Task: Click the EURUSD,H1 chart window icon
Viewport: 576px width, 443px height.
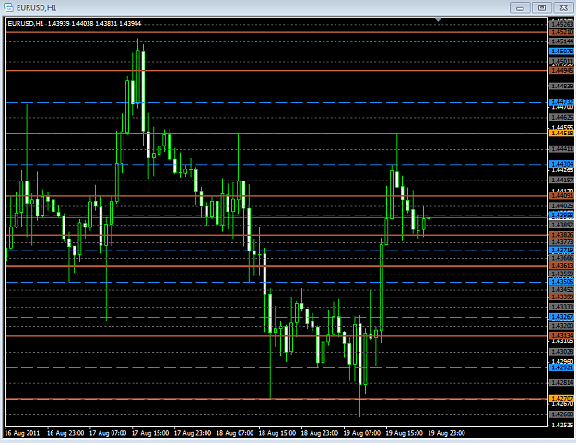Action: coord(8,7)
